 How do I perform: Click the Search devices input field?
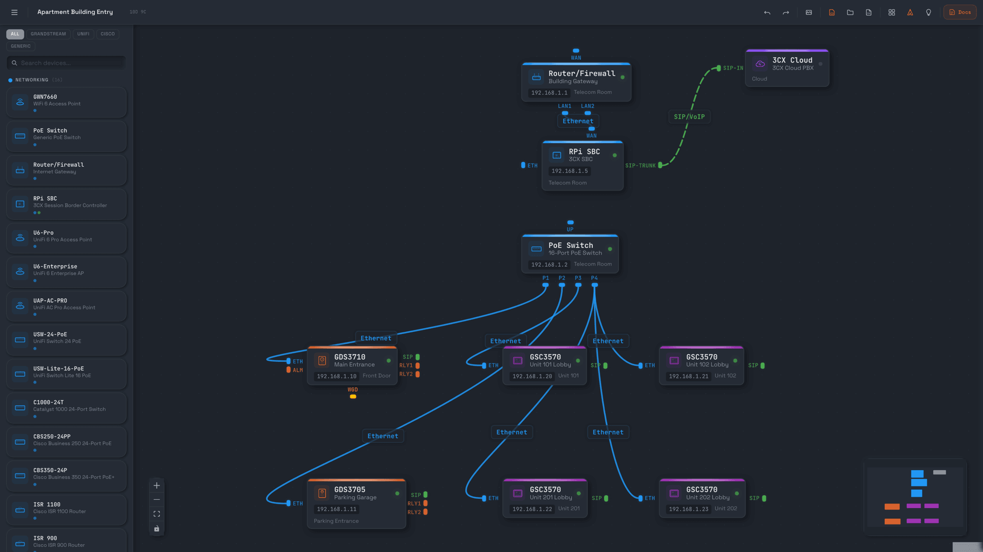(66, 62)
